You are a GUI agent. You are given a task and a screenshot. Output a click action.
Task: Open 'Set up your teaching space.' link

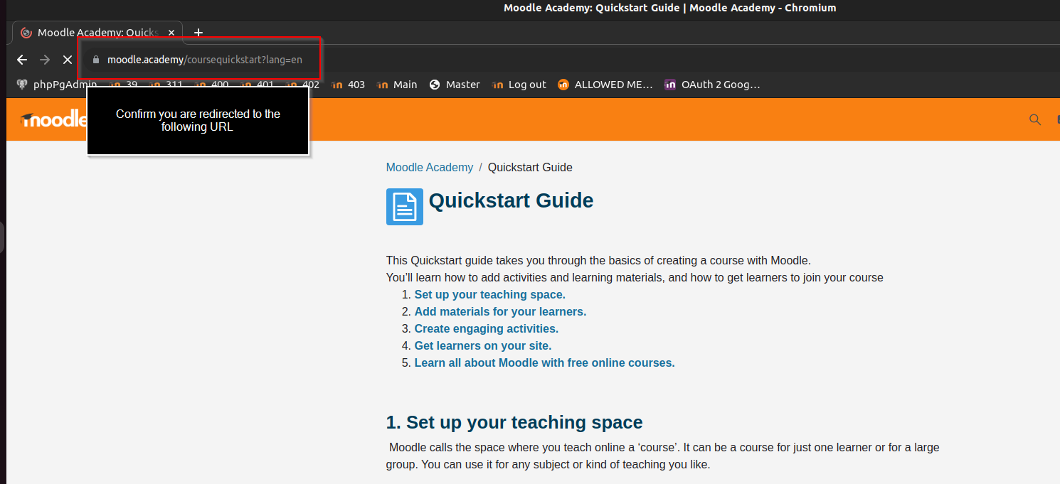pyautogui.click(x=490, y=294)
